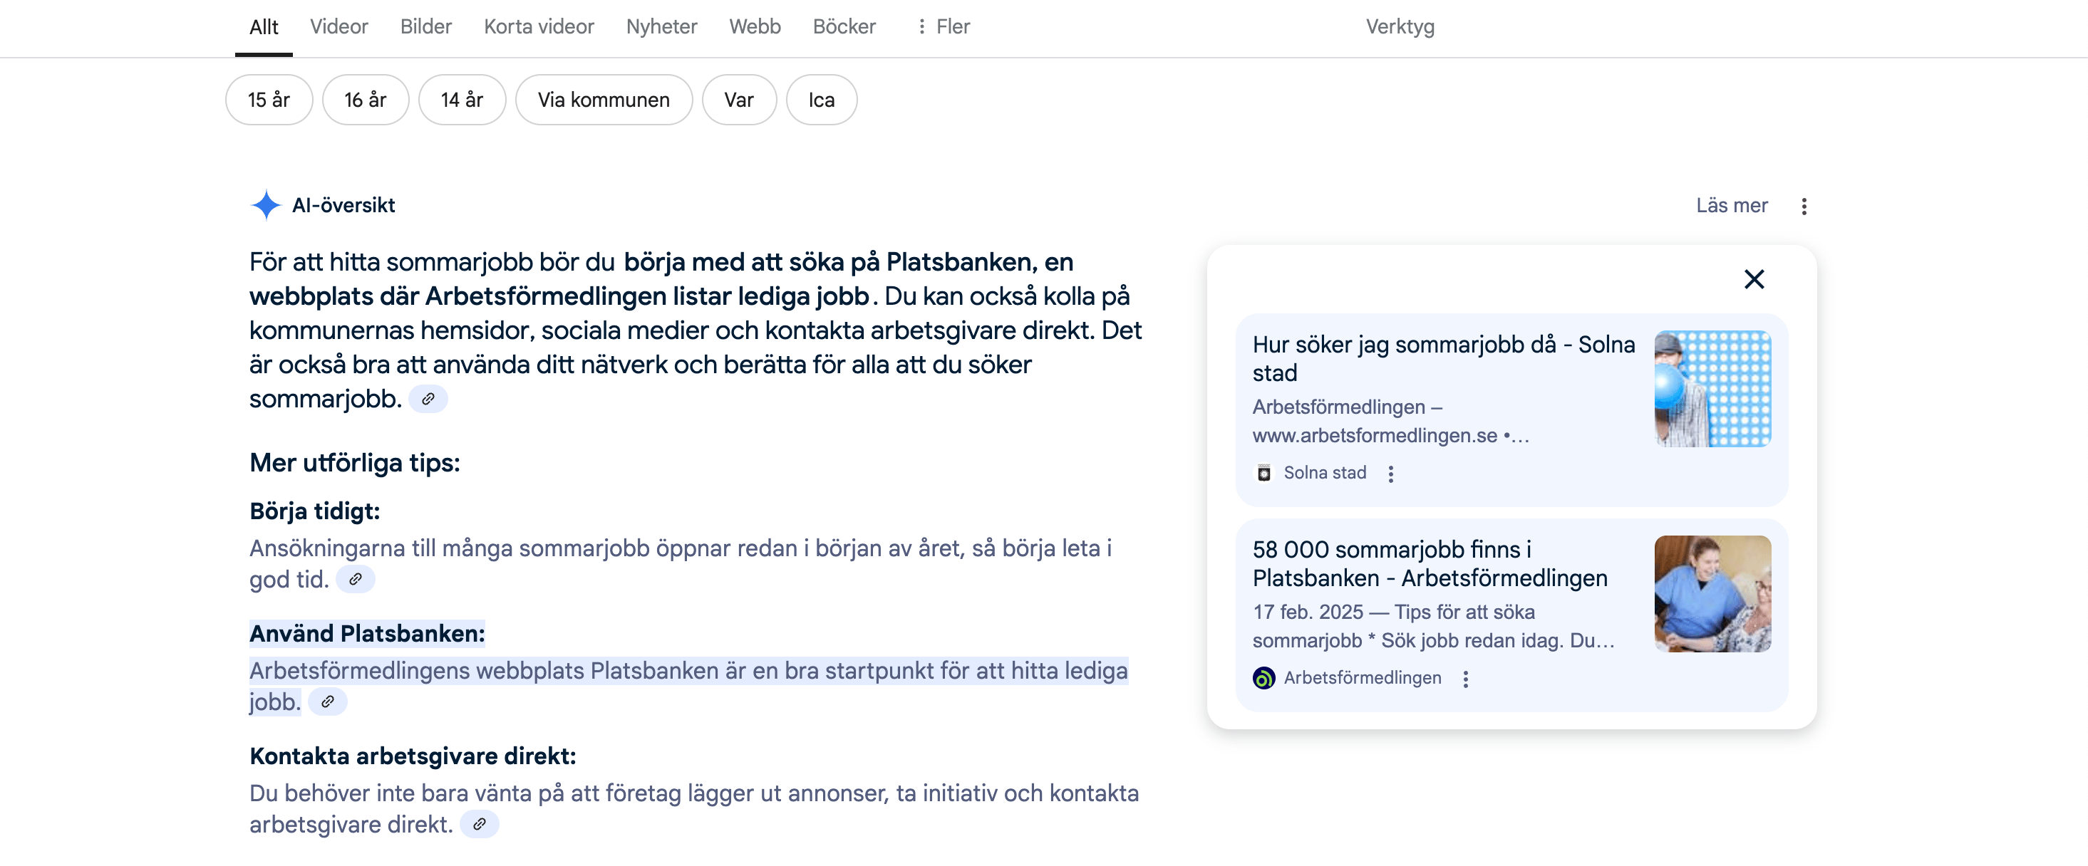Open the Bilder tab
This screenshot has width=2088, height=866.
click(x=425, y=27)
